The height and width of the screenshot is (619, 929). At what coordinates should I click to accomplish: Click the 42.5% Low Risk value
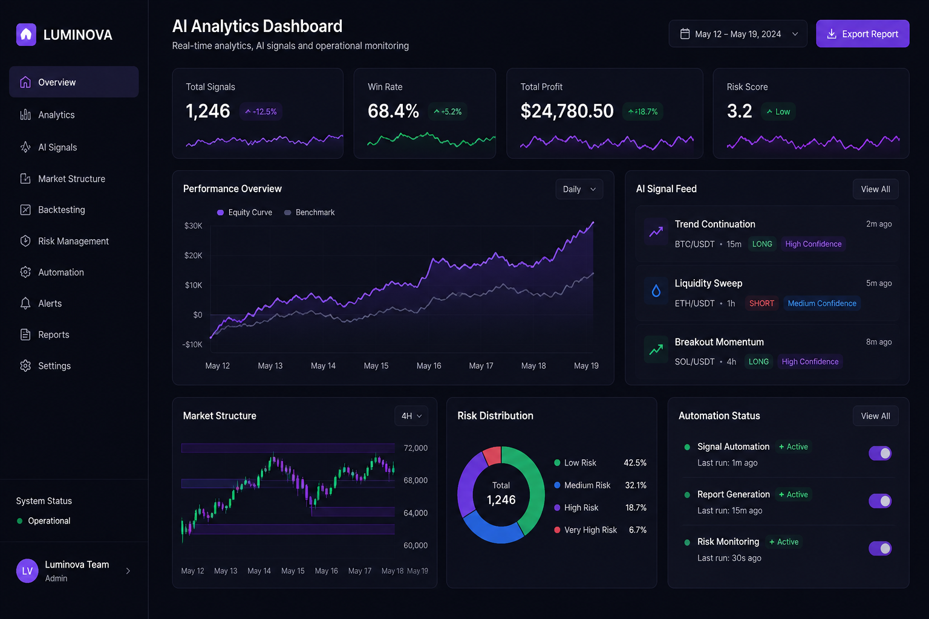(x=635, y=463)
